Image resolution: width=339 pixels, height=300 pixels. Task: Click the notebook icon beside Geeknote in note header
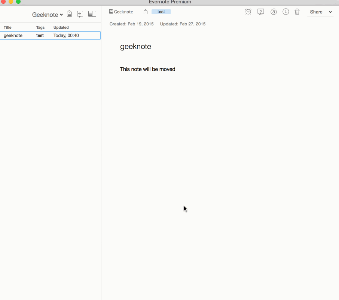[x=111, y=12]
